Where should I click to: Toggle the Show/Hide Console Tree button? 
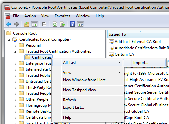[35, 24]
